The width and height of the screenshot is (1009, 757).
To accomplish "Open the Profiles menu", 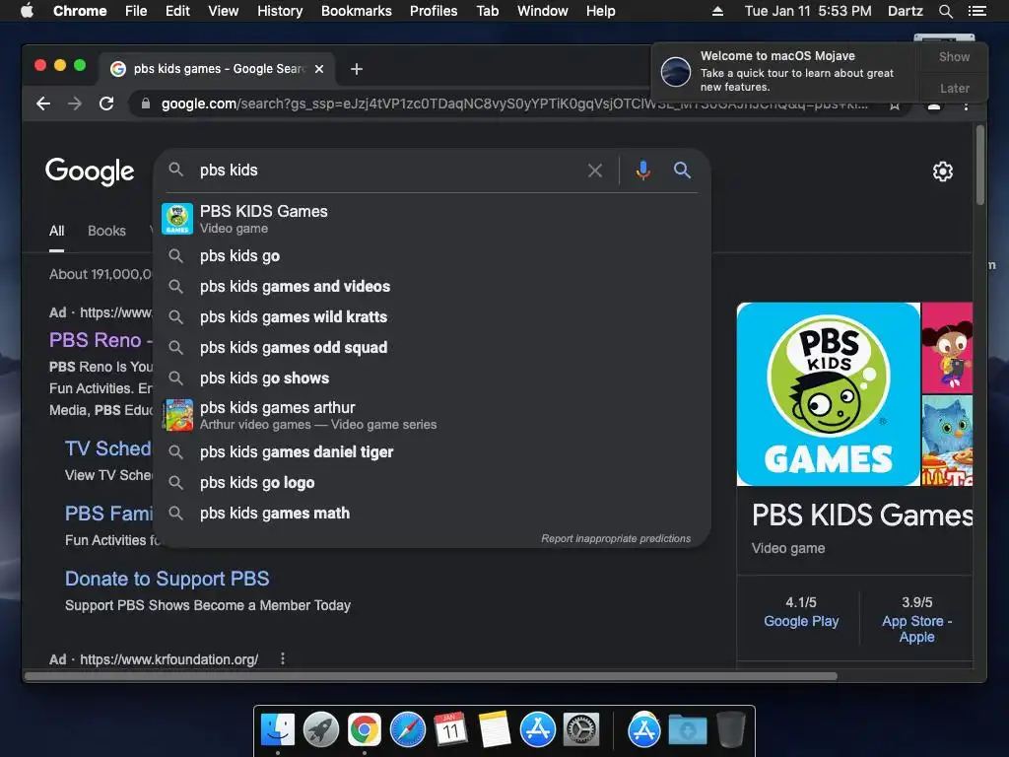I will click(434, 11).
